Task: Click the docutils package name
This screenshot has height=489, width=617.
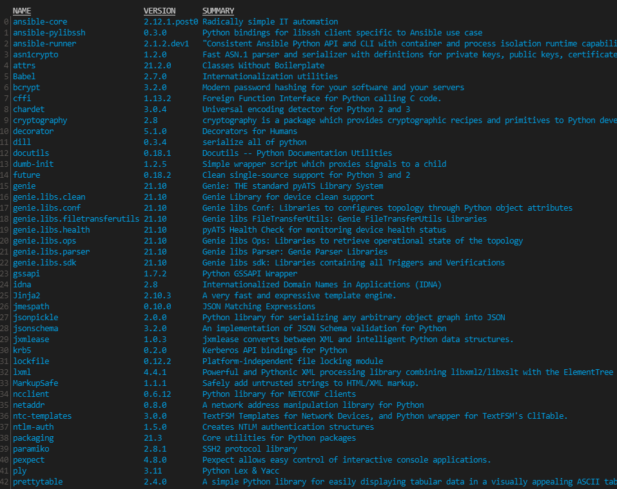Action: tap(31, 153)
